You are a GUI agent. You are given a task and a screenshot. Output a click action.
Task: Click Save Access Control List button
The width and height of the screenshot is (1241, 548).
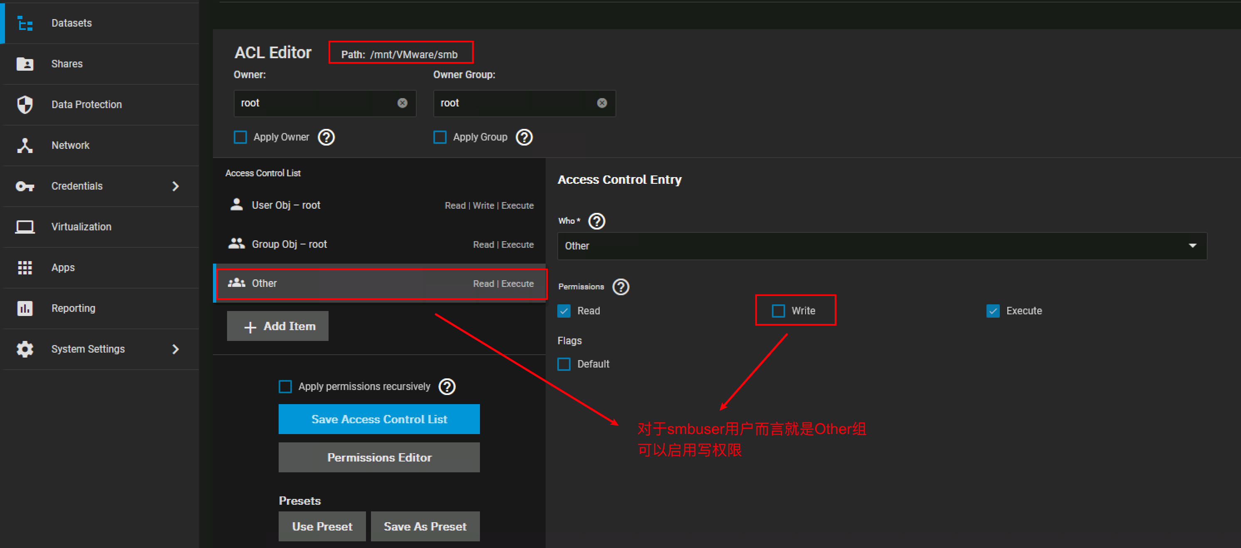point(378,420)
